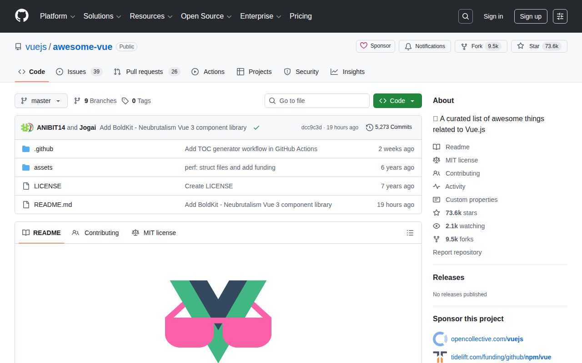
Task: Open the green Code dropdown
Action: [397, 101]
